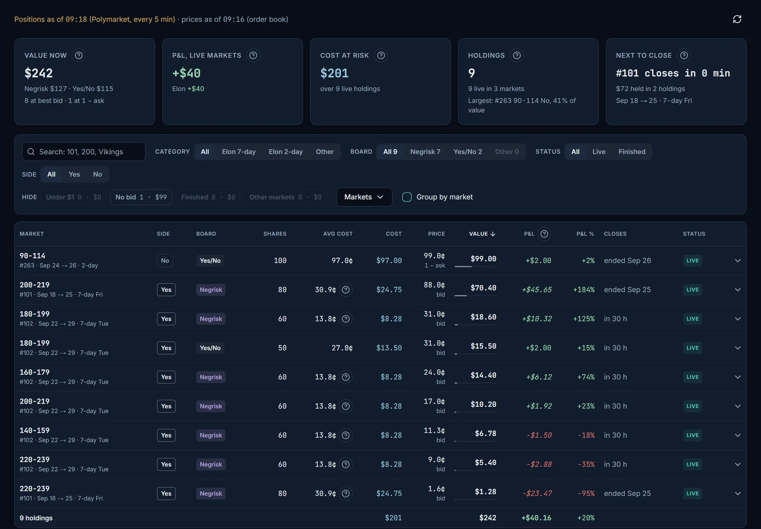Image resolution: width=761 pixels, height=529 pixels.
Task: Click the value bar under $70.40
Action: (475, 296)
